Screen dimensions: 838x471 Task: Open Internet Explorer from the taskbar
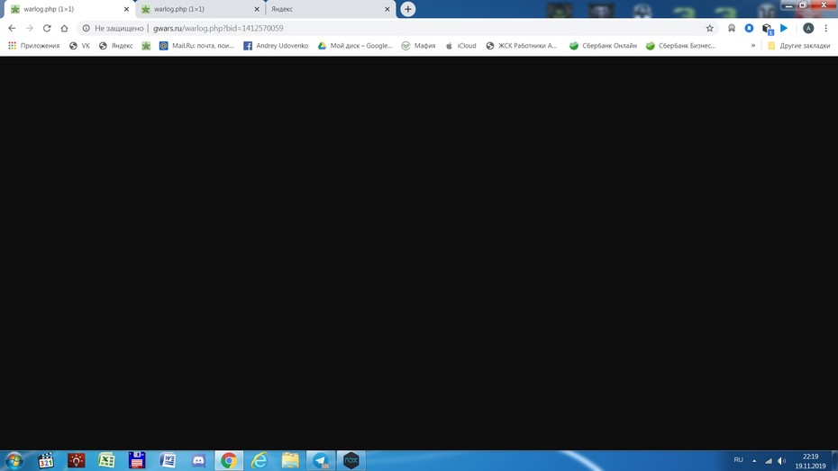pos(260,460)
